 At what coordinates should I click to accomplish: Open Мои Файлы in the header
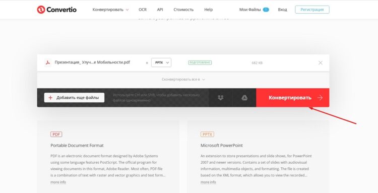pyautogui.click(x=250, y=10)
